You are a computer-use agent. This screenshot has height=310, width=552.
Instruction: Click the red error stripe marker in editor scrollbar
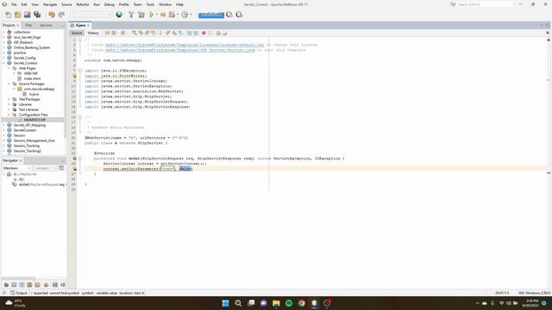(549, 173)
